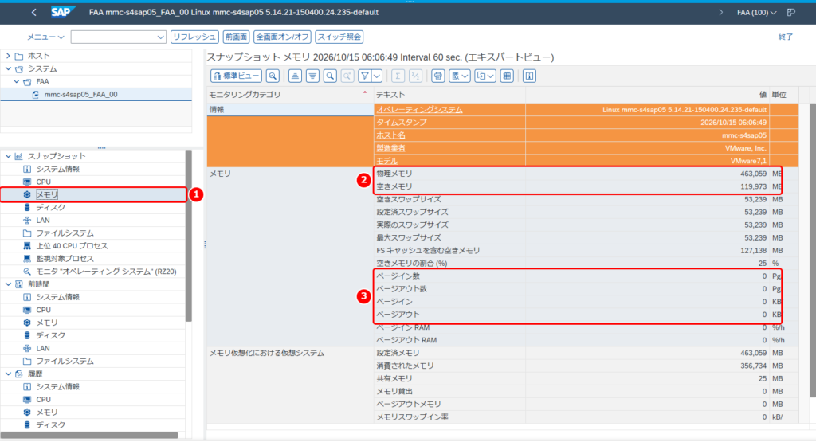This screenshot has width=816, height=442.
Task: Select メモリ under 前時間
Action: (x=47, y=323)
